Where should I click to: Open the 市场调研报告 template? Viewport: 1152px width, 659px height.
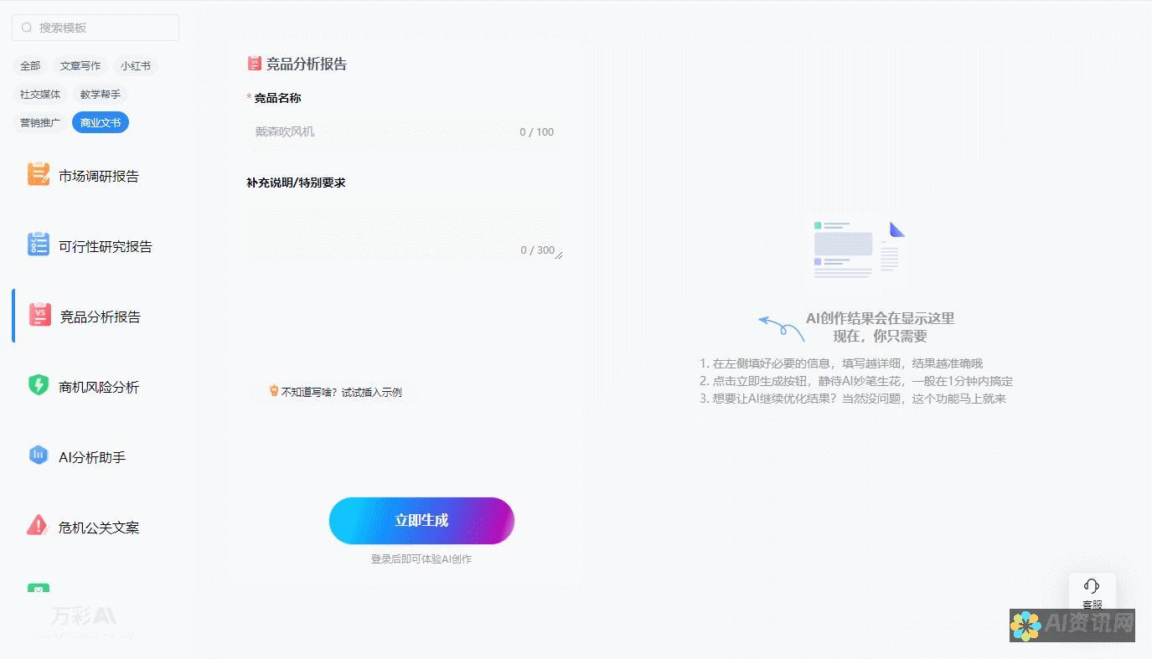99,176
